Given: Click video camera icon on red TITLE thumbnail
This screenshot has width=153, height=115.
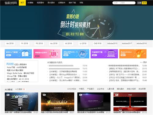Looking at the screenshot, I should coord(117,95).
